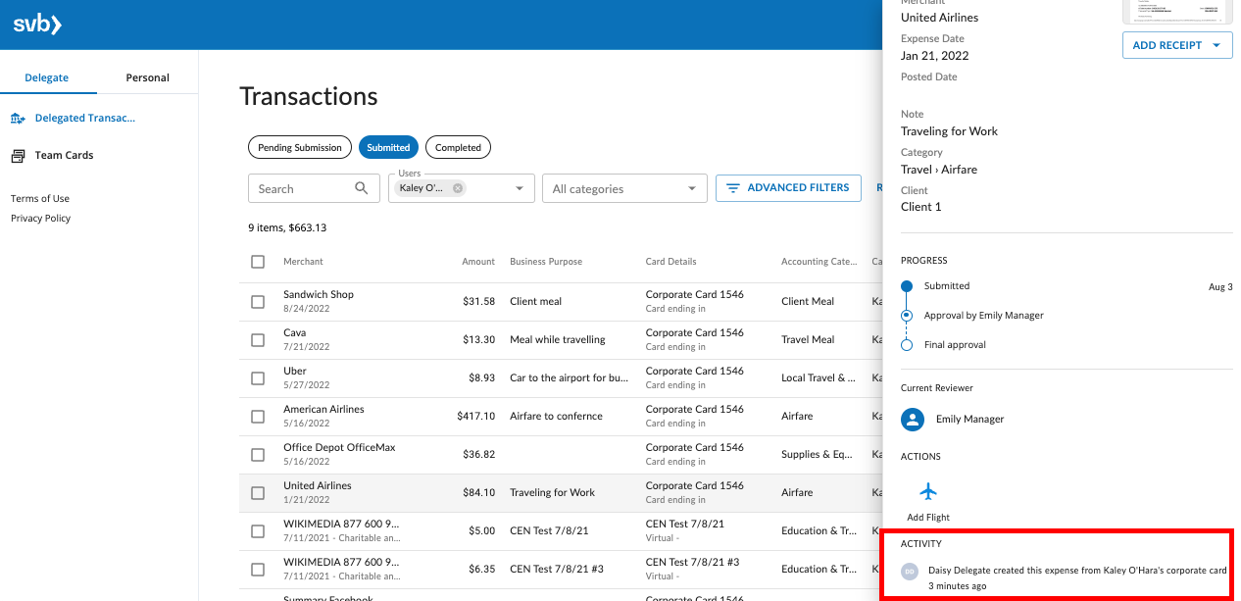Sort by the Merchant column header
This screenshot has width=1241, height=601.
[303, 262]
